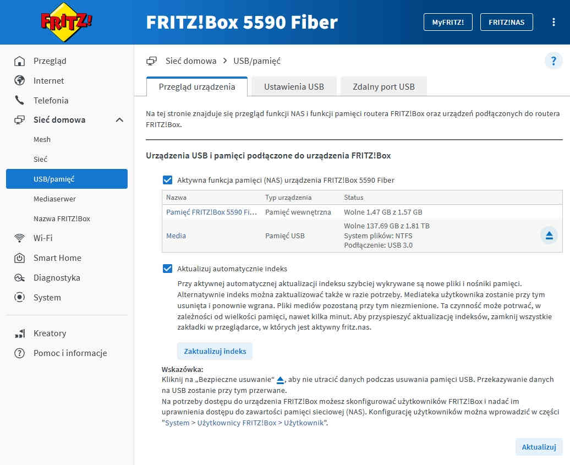The width and height of the screenshot is (570, 465).
Task: Safely eject the Media USB drive
Action: pos(549,236)
